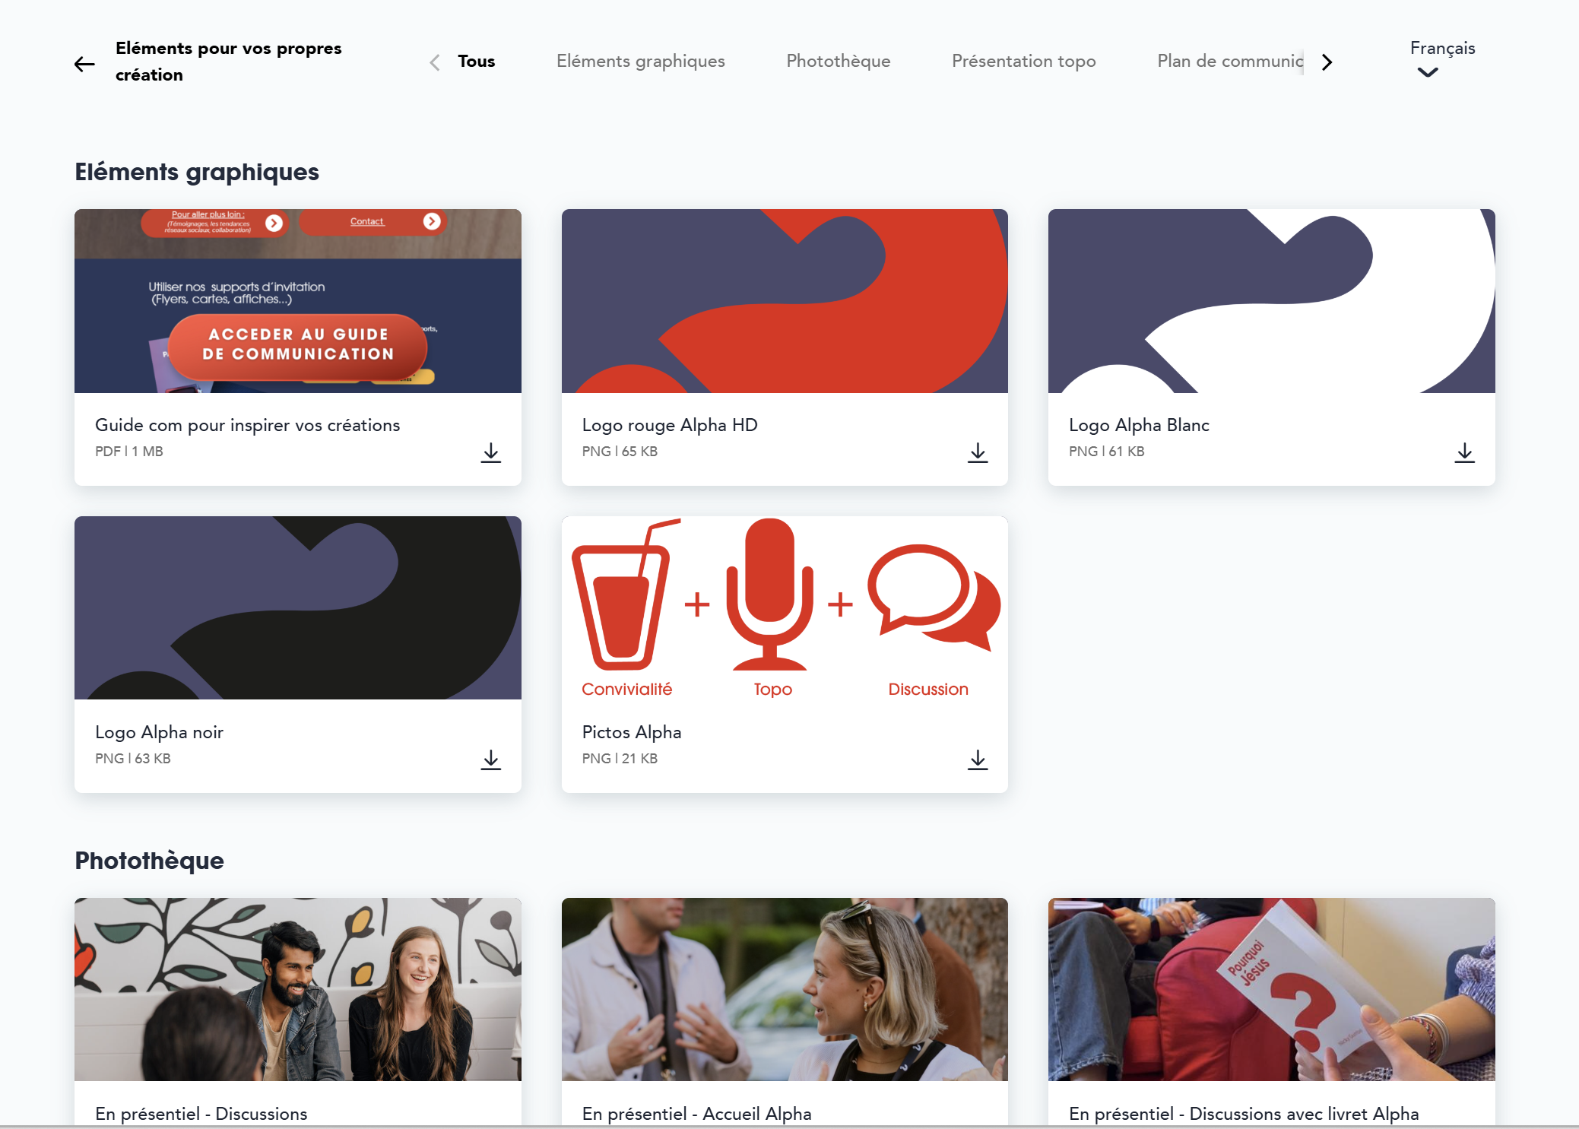This screenshot has width=1579, height=1129.
Task: Open Discussions avec livret Alpha photo
Action: 1271,989
